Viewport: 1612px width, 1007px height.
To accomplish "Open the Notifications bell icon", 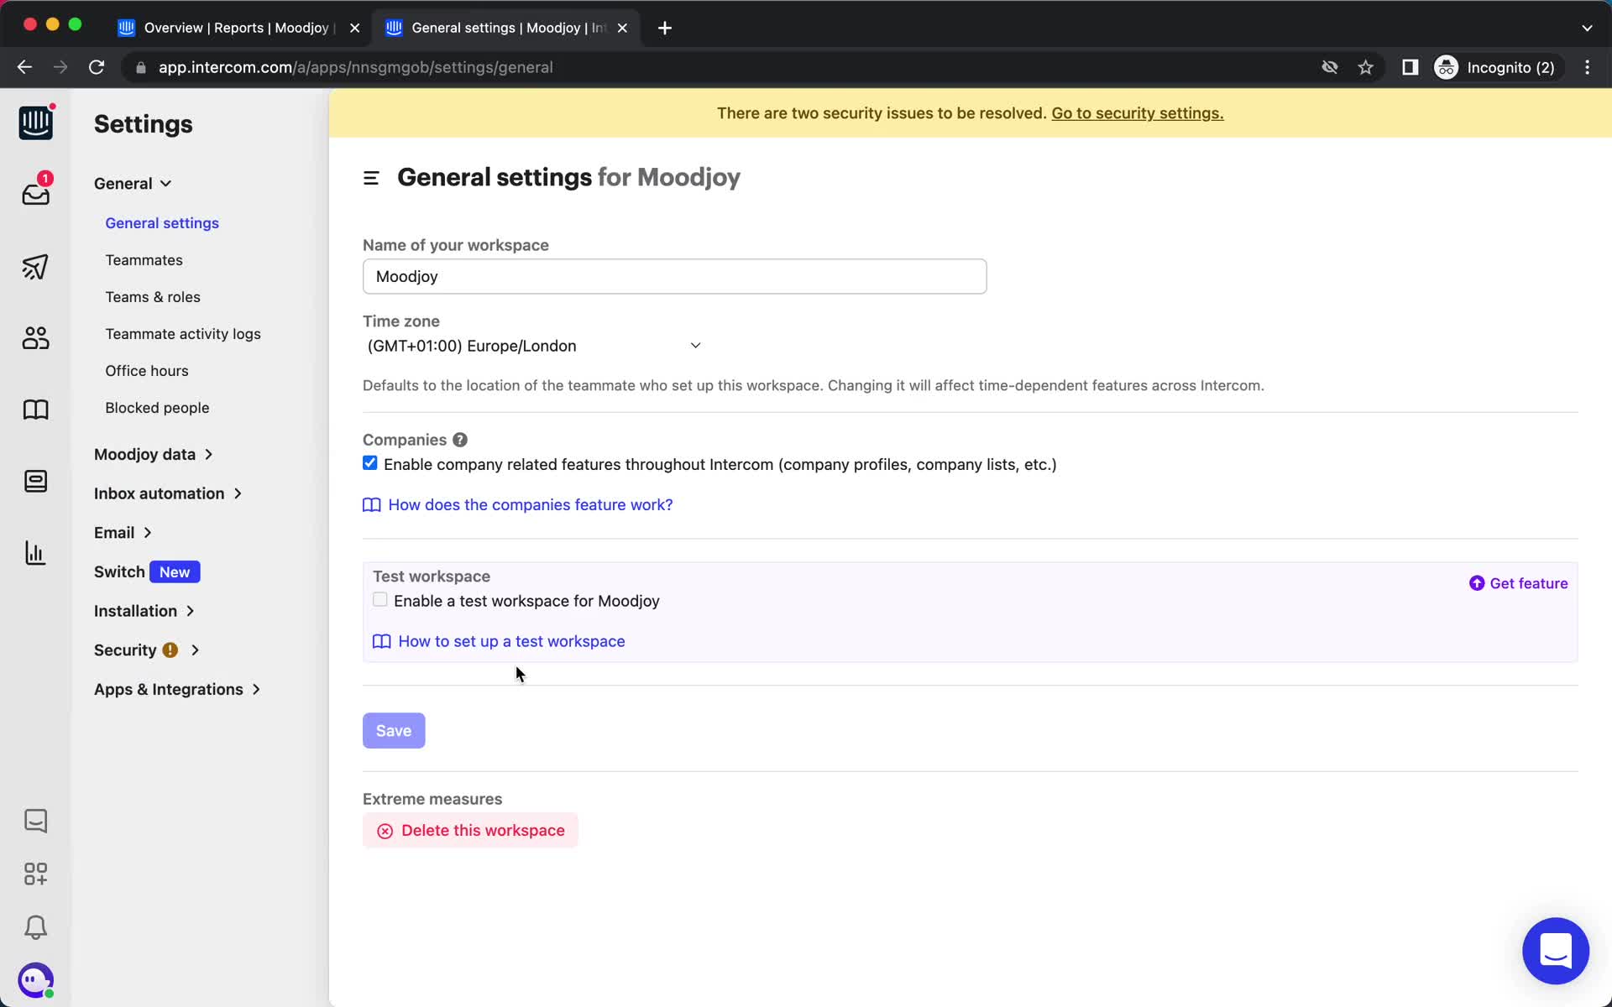I will (36, 927).
